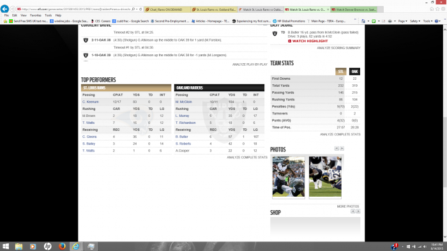447x251 pixels.
Task: Open the Safety dropdown in command bar
Action: pyautogui.click(x=415, y=21)
